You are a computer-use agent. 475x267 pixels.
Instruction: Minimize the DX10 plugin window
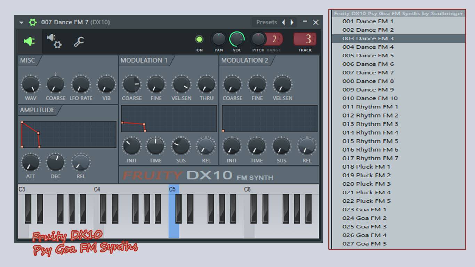click(305, 22)
